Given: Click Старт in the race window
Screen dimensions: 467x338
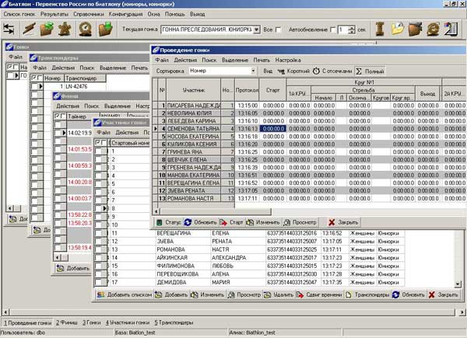Looking at the screenshot, I should coord(232,222).
